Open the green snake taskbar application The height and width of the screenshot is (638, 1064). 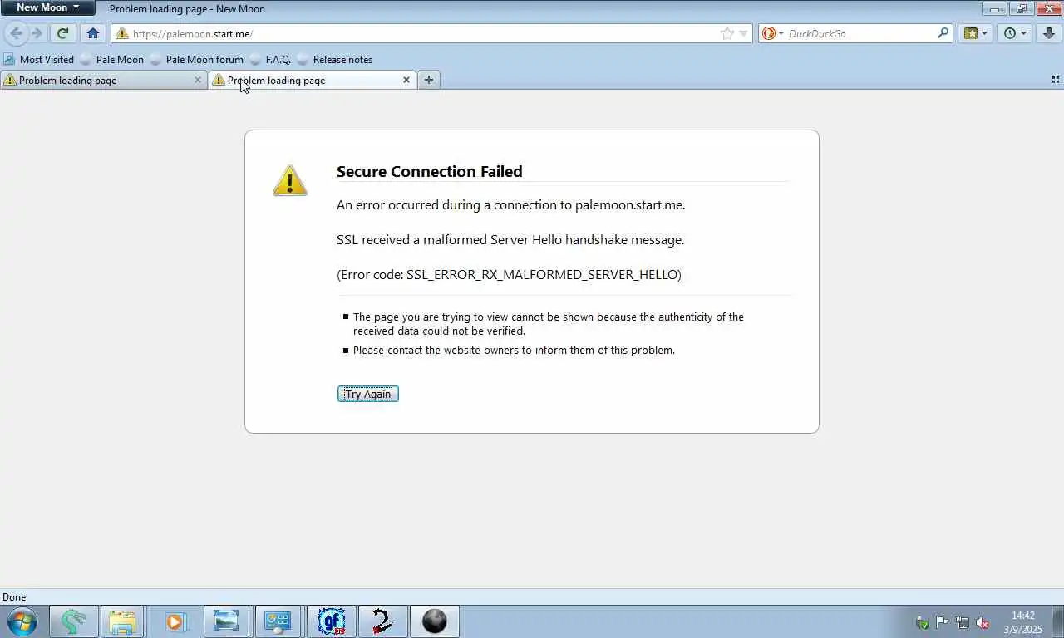[x=74, y=621]
